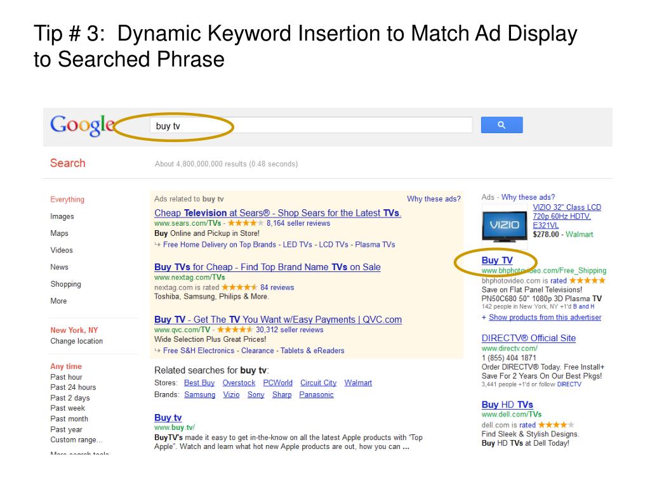Open Buy TV QVC.com ad headline
650x487 pixels.
[278, 320]
